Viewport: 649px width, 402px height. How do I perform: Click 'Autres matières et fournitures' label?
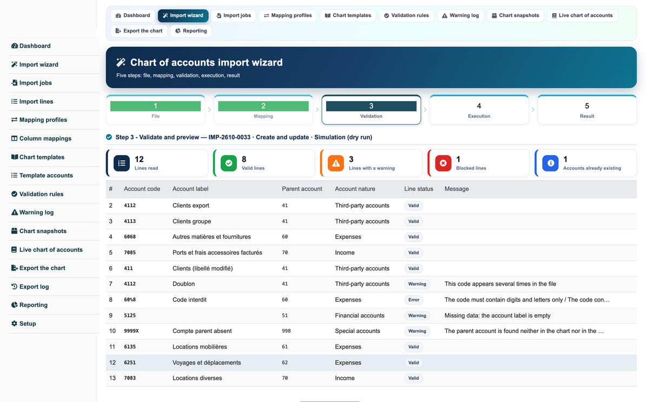pyautogui.click(x=211, y=237)
